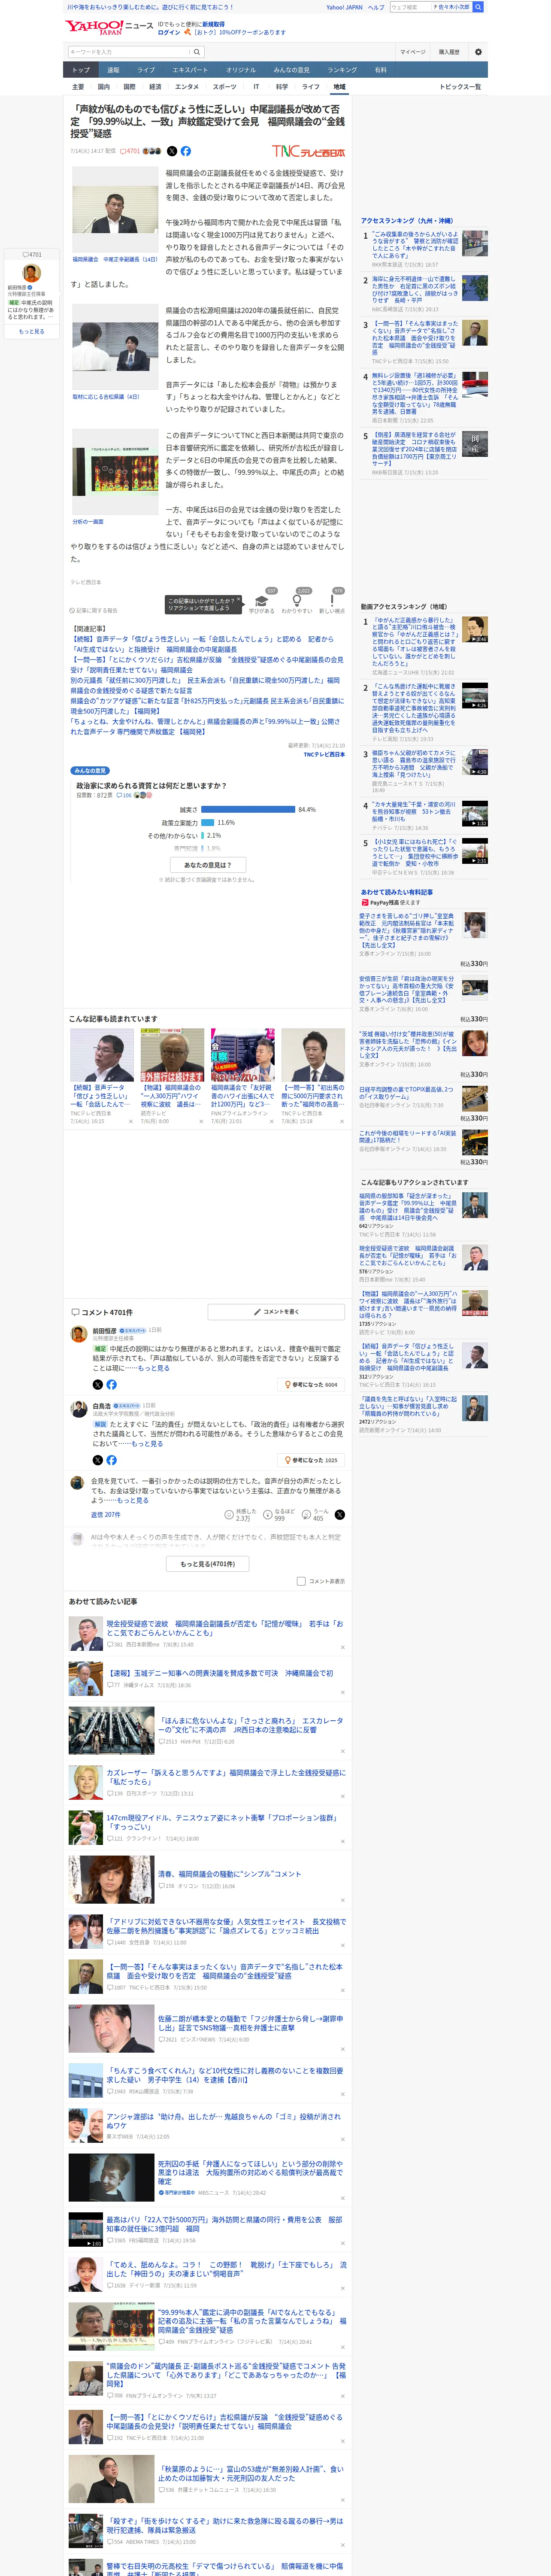Open the comment count icon showing 4701
Screen dimensions: 551x2576
coord(130,151)
